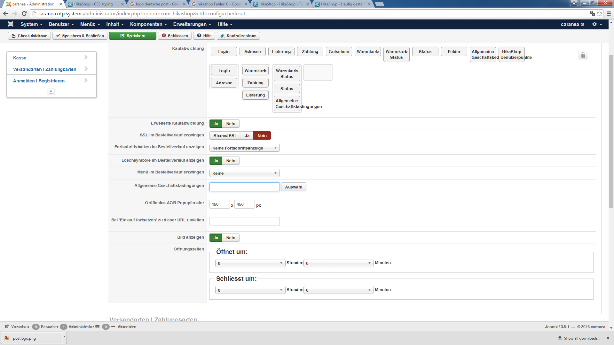Click the Auswahl button

[x=293, y=187]
